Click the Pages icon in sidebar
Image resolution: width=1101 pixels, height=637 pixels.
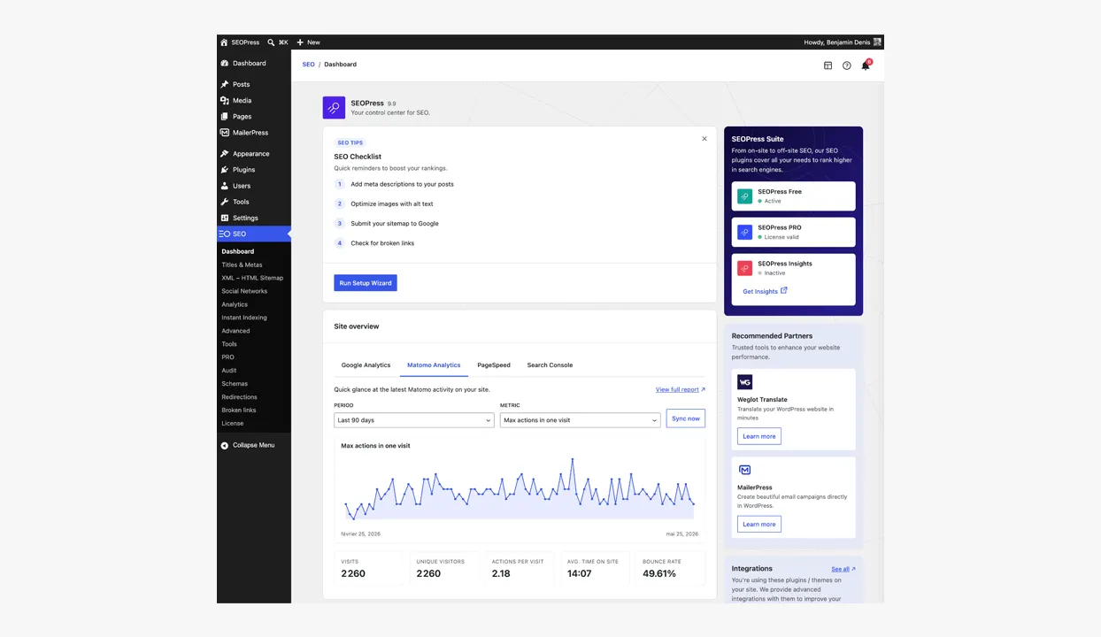click(225, 117)
